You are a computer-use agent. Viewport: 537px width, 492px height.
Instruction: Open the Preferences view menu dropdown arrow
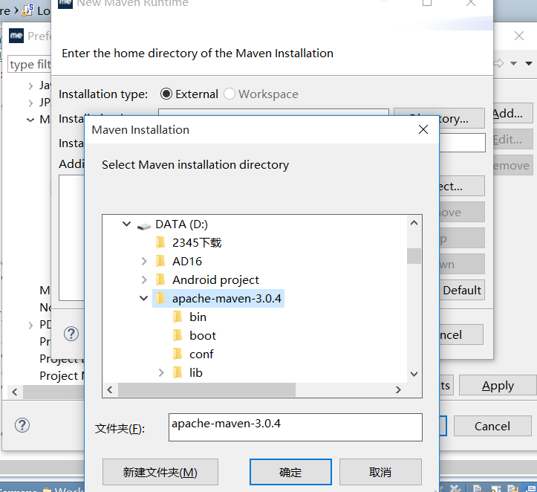tap(529, 63)
